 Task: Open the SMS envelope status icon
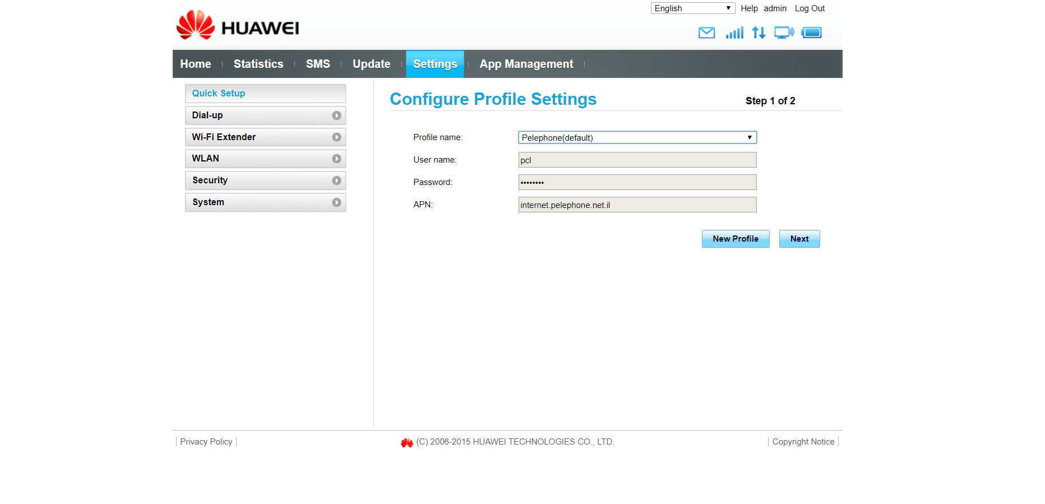click(x=706, y=33)
